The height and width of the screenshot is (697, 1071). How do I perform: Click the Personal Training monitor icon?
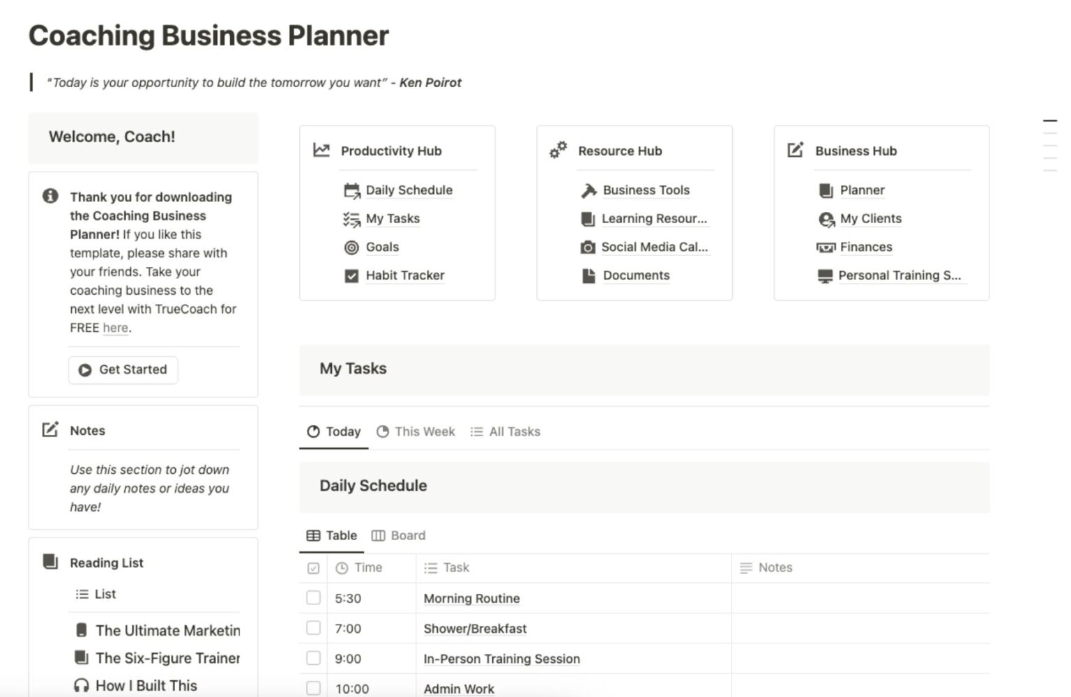[825, 276]
